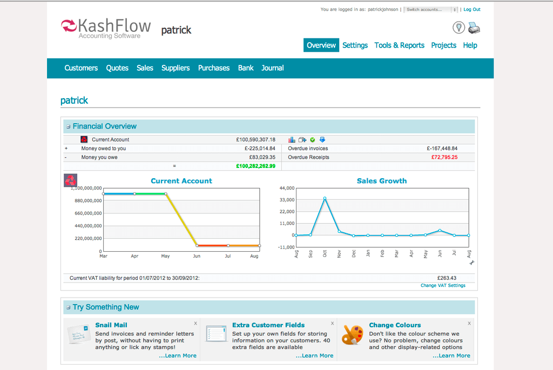This screenshot has width=553, height=370.
Task: Collapse the Try Something New section
Action: click(68, 308)
